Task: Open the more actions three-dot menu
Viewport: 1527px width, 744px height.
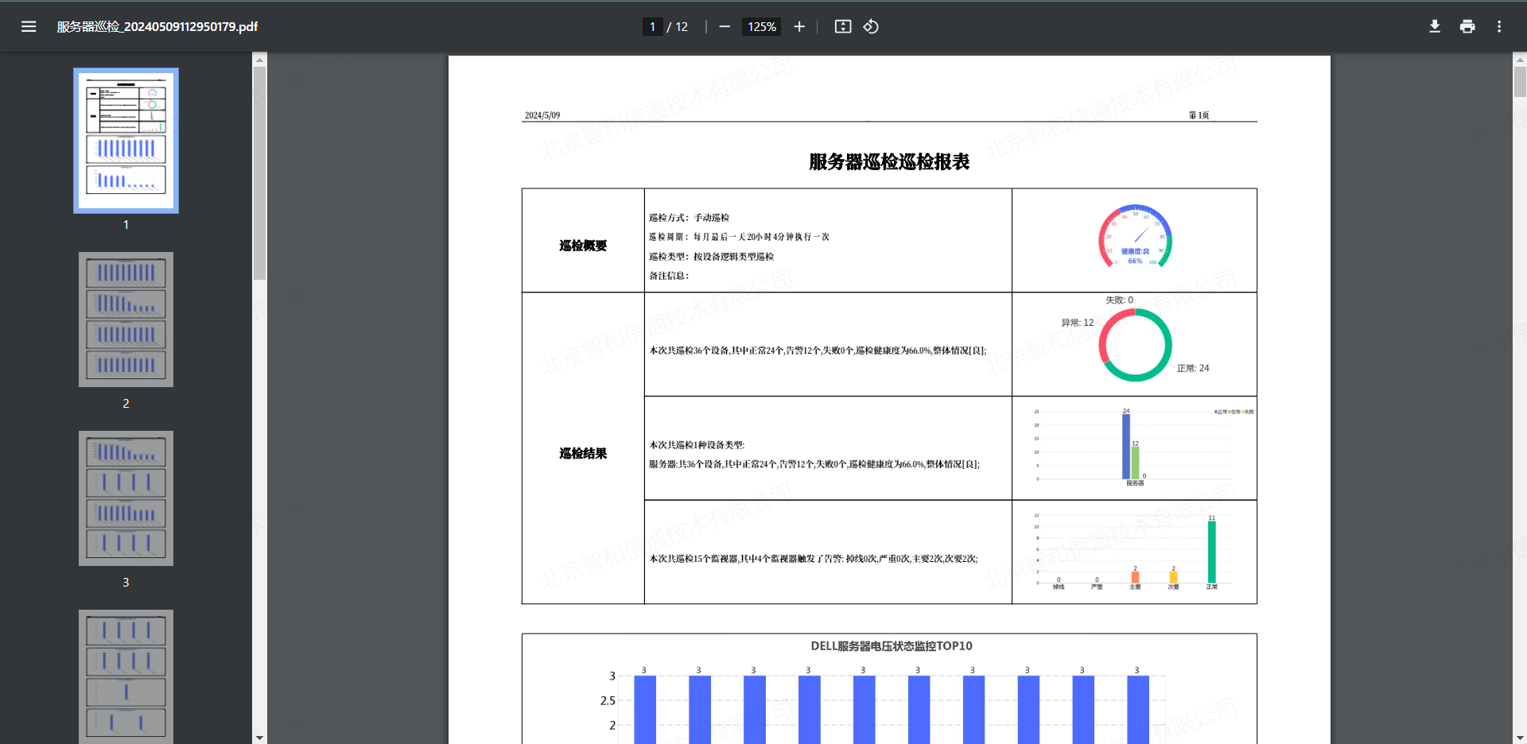Action: (x=1499, y=26)
